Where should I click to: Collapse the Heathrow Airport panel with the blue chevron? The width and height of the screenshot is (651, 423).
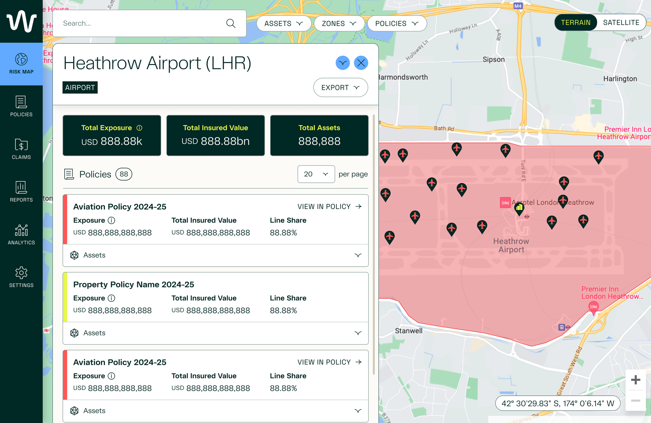(x=342, y=63)
